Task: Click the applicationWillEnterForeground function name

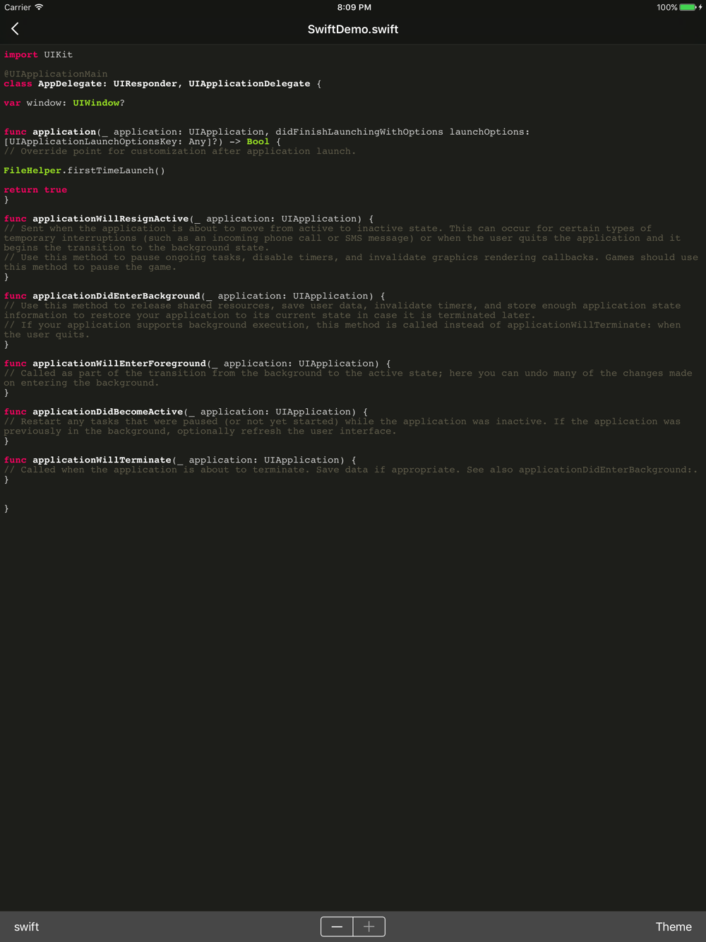Action: click(119, 363)
